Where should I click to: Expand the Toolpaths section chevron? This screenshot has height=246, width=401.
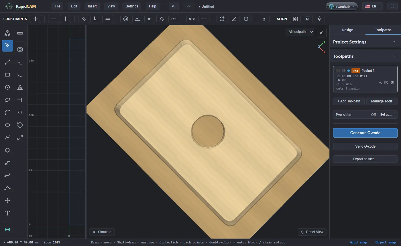[394, 56]
